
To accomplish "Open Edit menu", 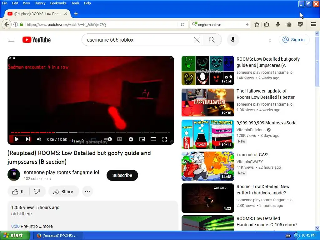I will (x=15, y=3).
